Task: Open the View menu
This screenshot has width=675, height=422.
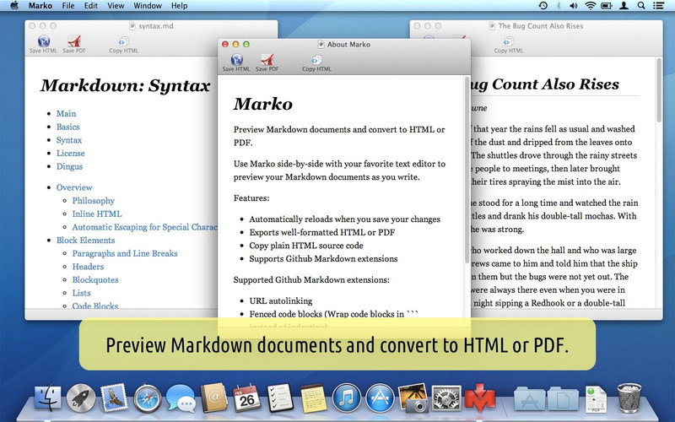Action: [x=116, y=6]
